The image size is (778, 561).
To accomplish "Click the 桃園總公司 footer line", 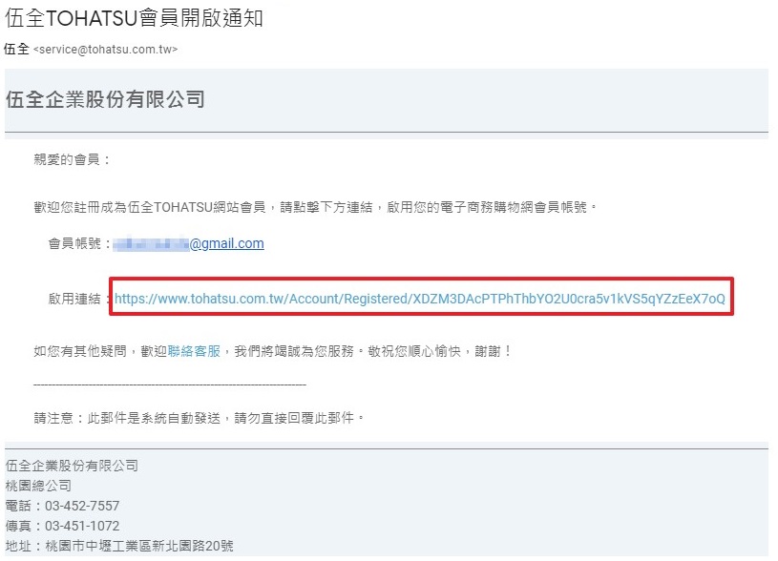I will (x=38, y=486).
